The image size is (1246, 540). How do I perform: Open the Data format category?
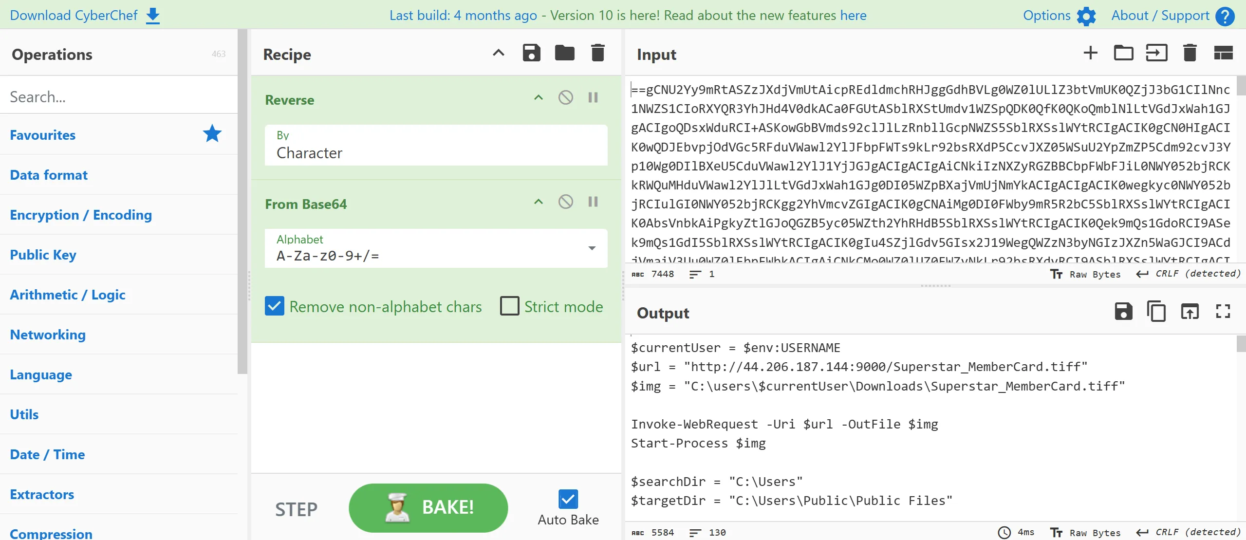[49, 175]
